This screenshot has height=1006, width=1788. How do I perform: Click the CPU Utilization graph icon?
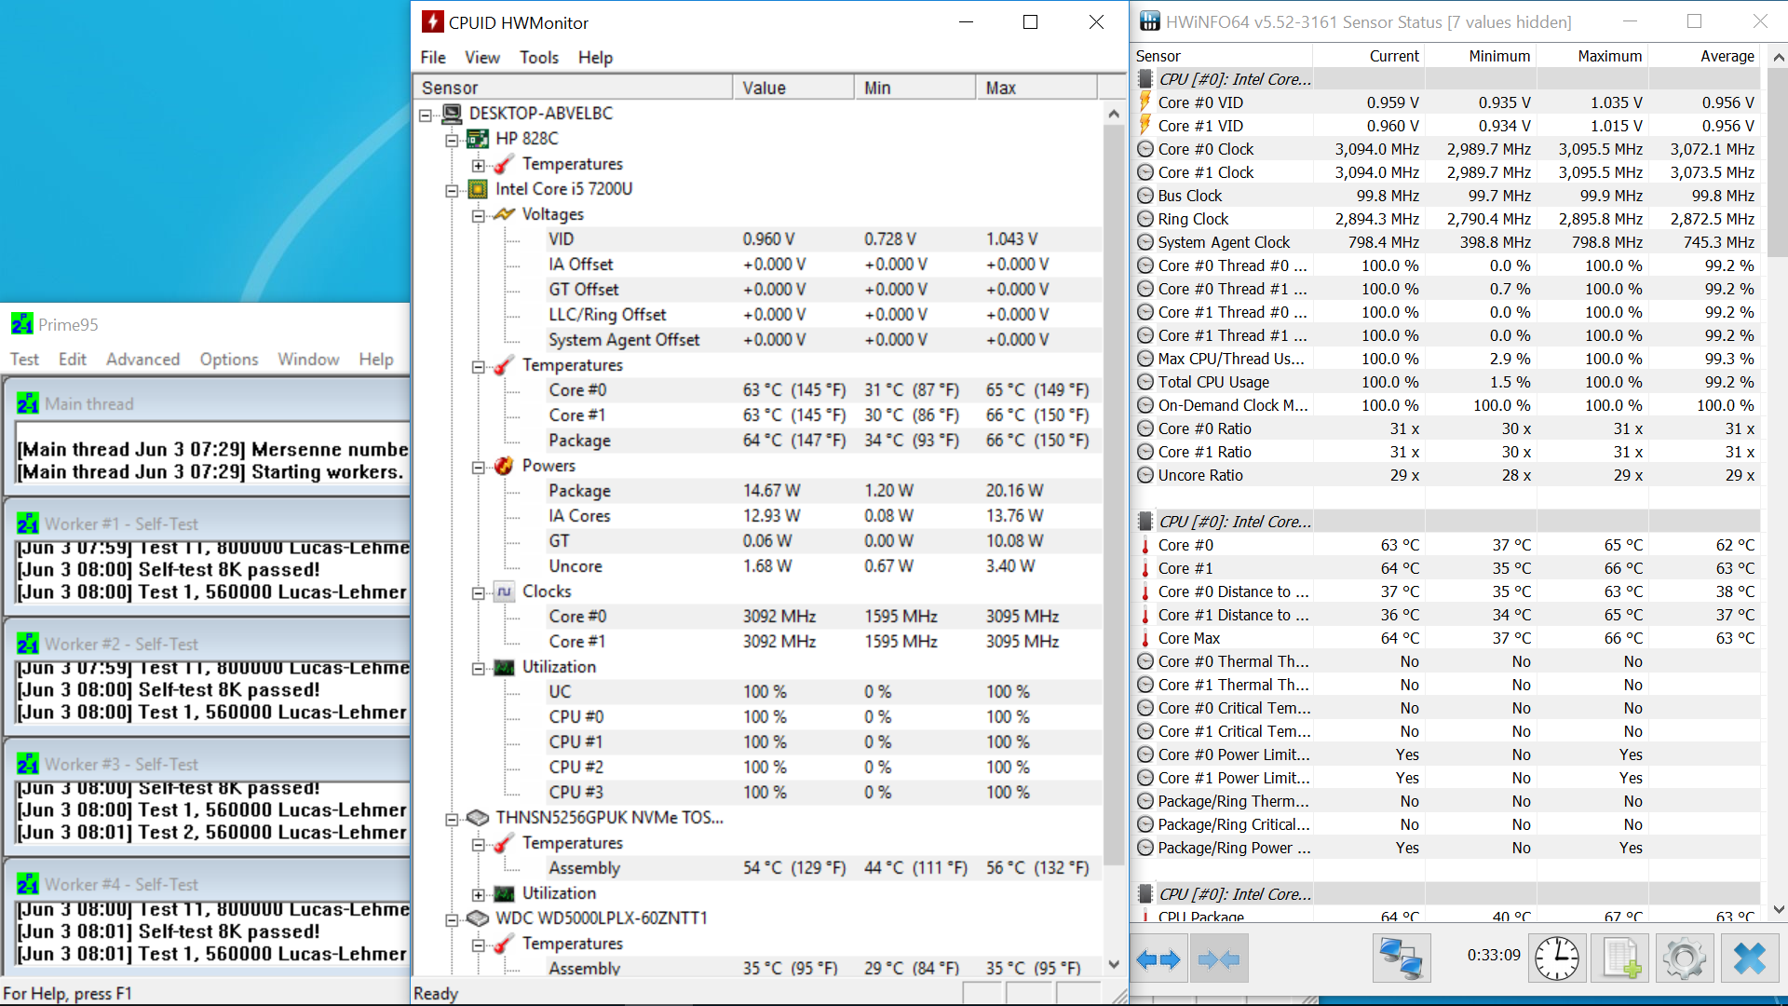click(504, 667)
